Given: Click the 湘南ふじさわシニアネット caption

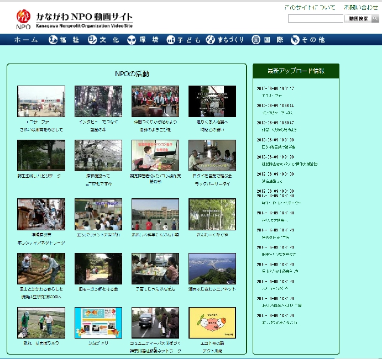Looking at the screenshot, I should (x=212, y=289).
